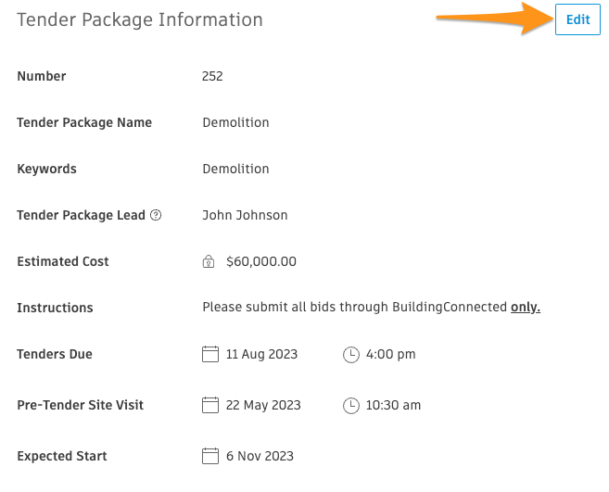Open the Tender Package Lead help icon
This screenshot has height=492, width=609.
click(156, 215)
